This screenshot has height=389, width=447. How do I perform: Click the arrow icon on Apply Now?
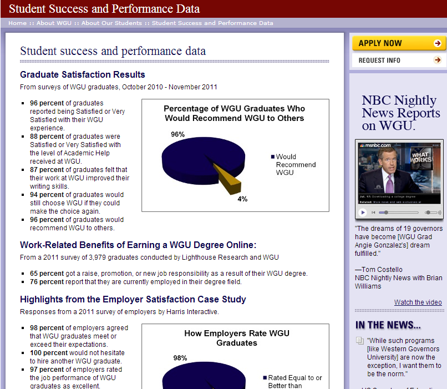click(x=438, y=43)
